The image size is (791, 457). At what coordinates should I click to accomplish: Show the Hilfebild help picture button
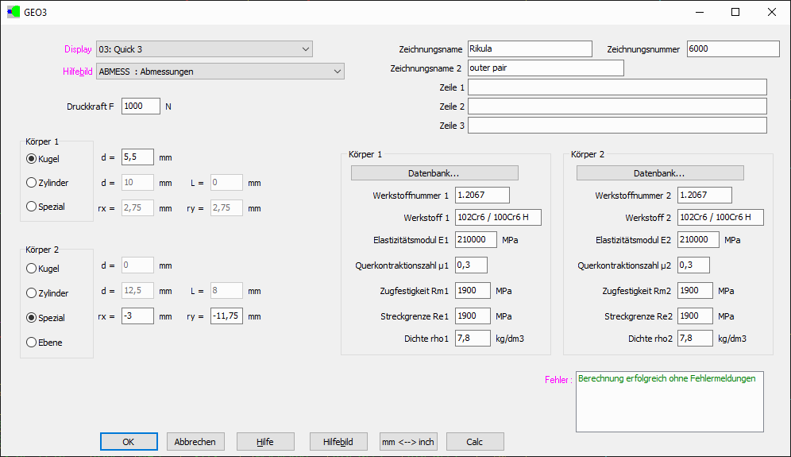pyautogui.click(x=338, y=442)
